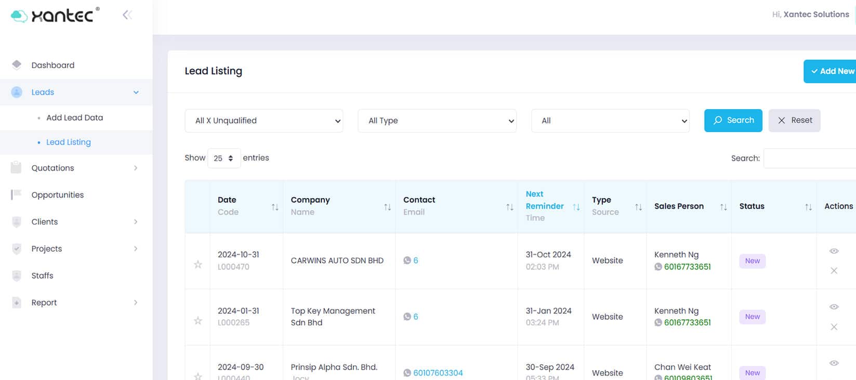Sort by Status column arrows
Image resolution: width=856 pixels, height=380 pixels.
(x=808, y=207)
